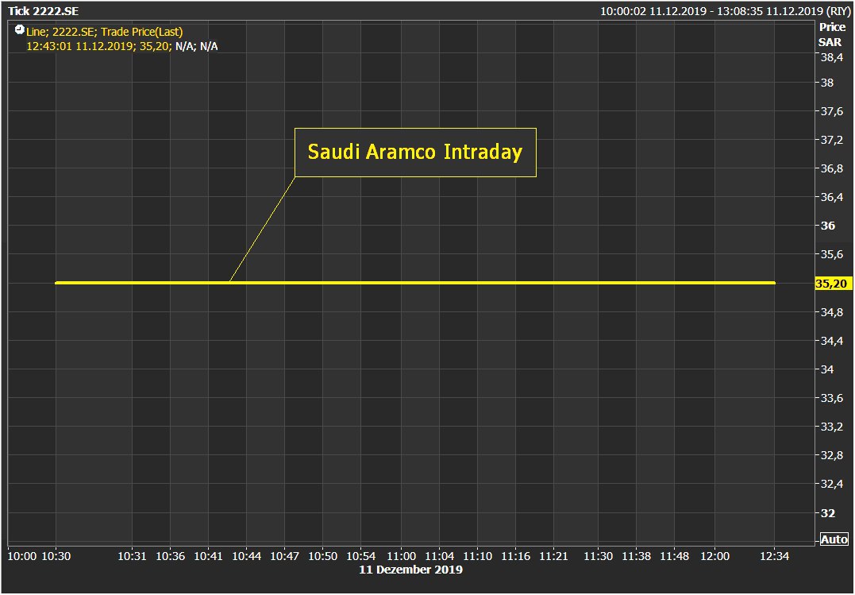Viewport: 855px width, 595px height.
Task: Click the yellow trade price line
Action: pyautogui.click(x=415, y=283)
